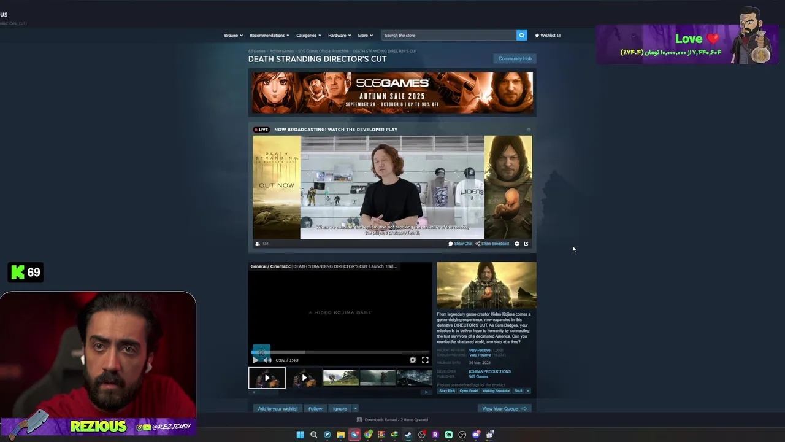Viewport: 785px width, 442px height.
Task: Open Windows taskbar search
Action: tap(313, 435)
